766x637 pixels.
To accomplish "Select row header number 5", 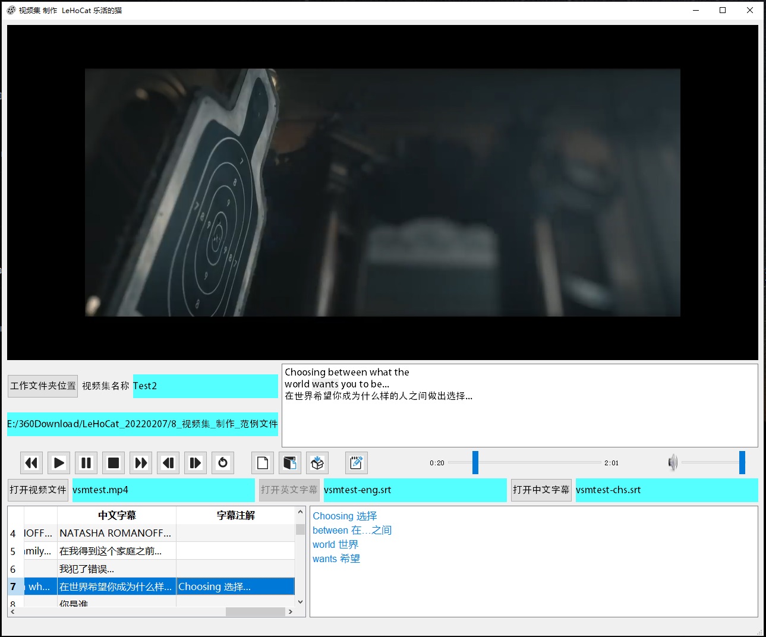I will pyautogui.click(x=15, y=551).
